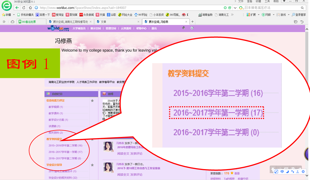Restore closed tab with the undo arrow
This screenshot has height=180, width=310.
(302, 22)
